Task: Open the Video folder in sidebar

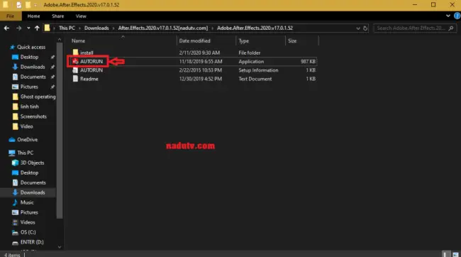Action: point(26,126)
